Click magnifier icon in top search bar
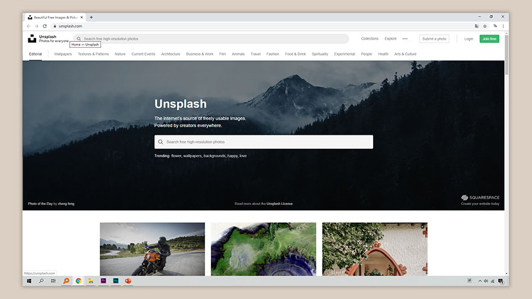Image resolution: width=532 pixels, height=299 pixels. [79, 38]
